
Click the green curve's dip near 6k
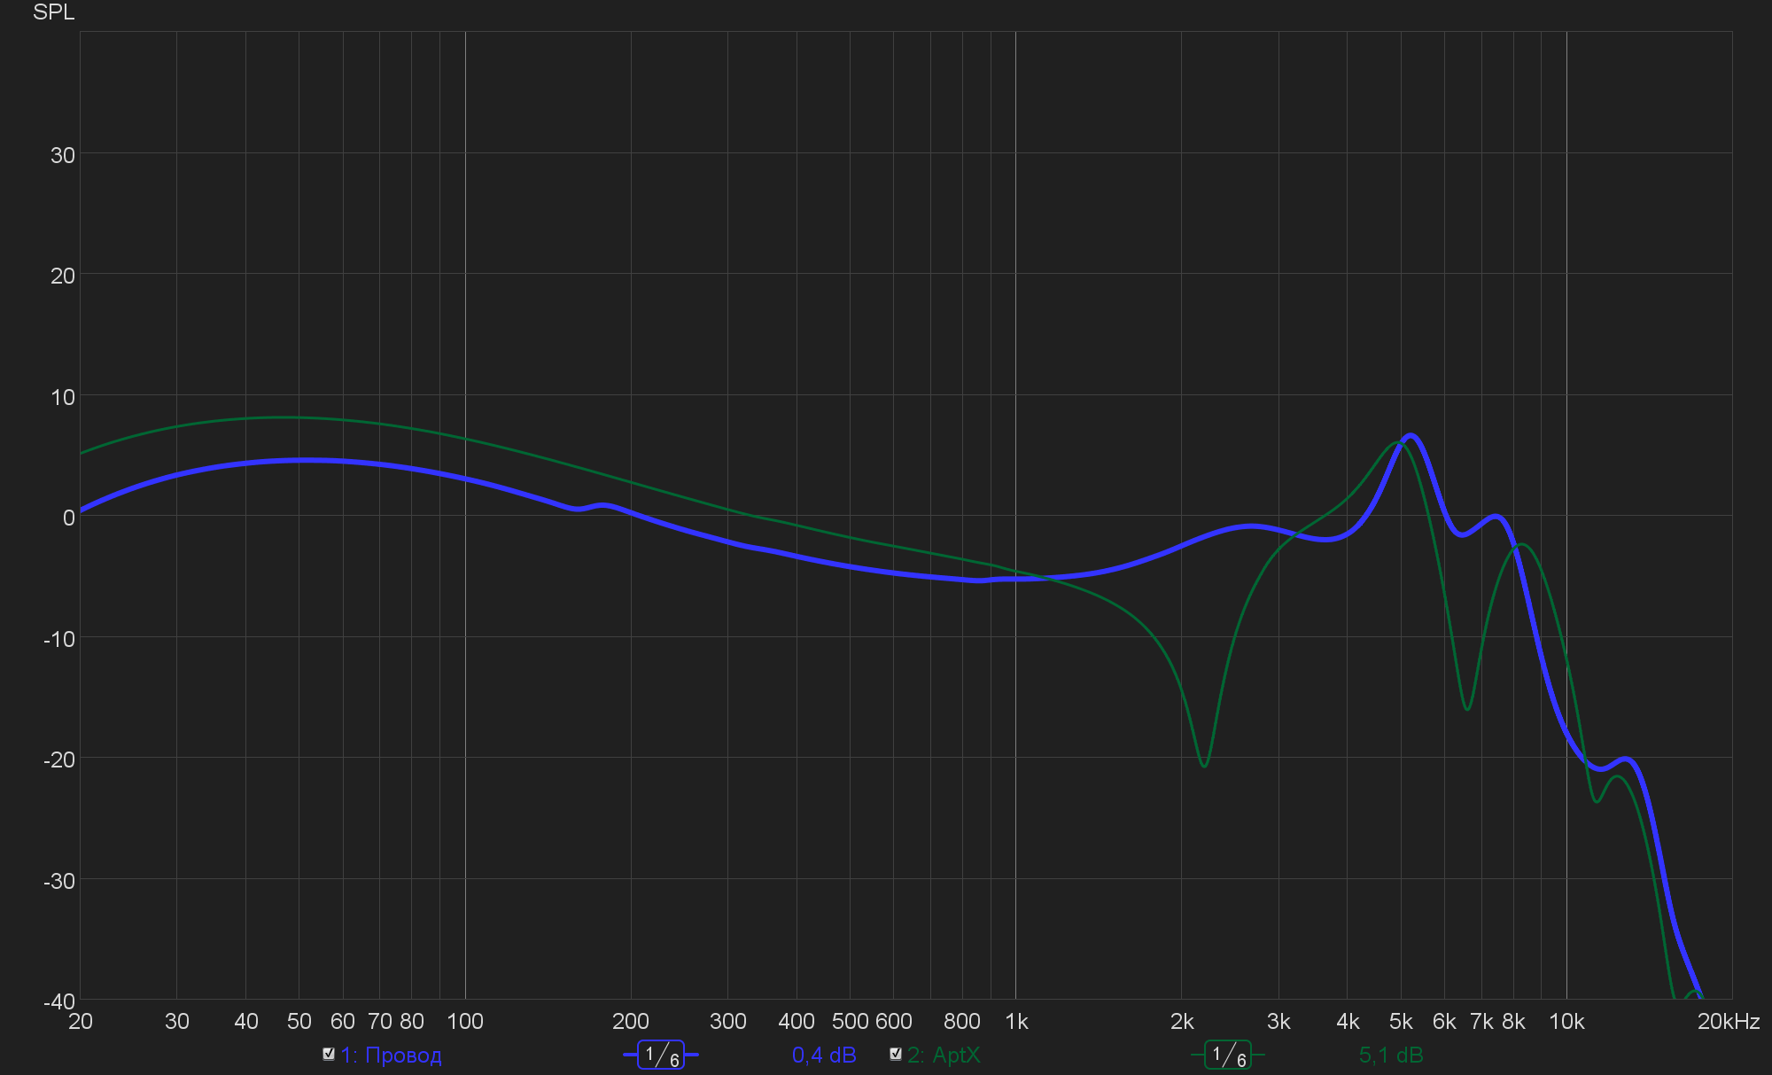(x=1467, y=709)
